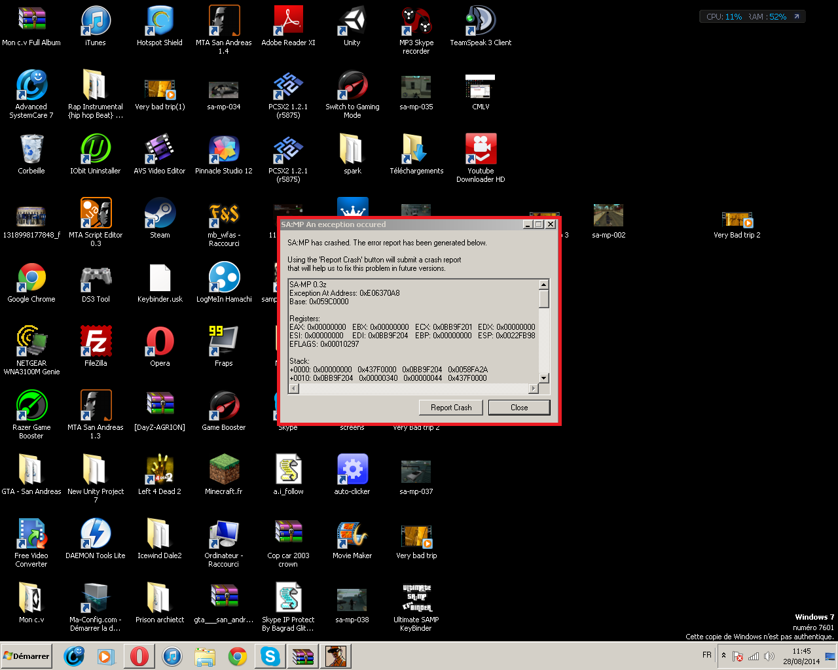Open the taskbar Skype button
838x670 pixels.
270,656
